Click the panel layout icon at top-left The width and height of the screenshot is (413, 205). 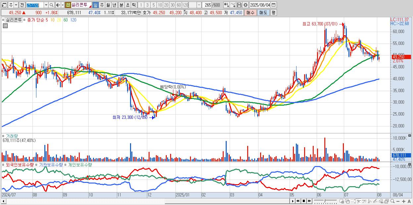tap(4, 5)
